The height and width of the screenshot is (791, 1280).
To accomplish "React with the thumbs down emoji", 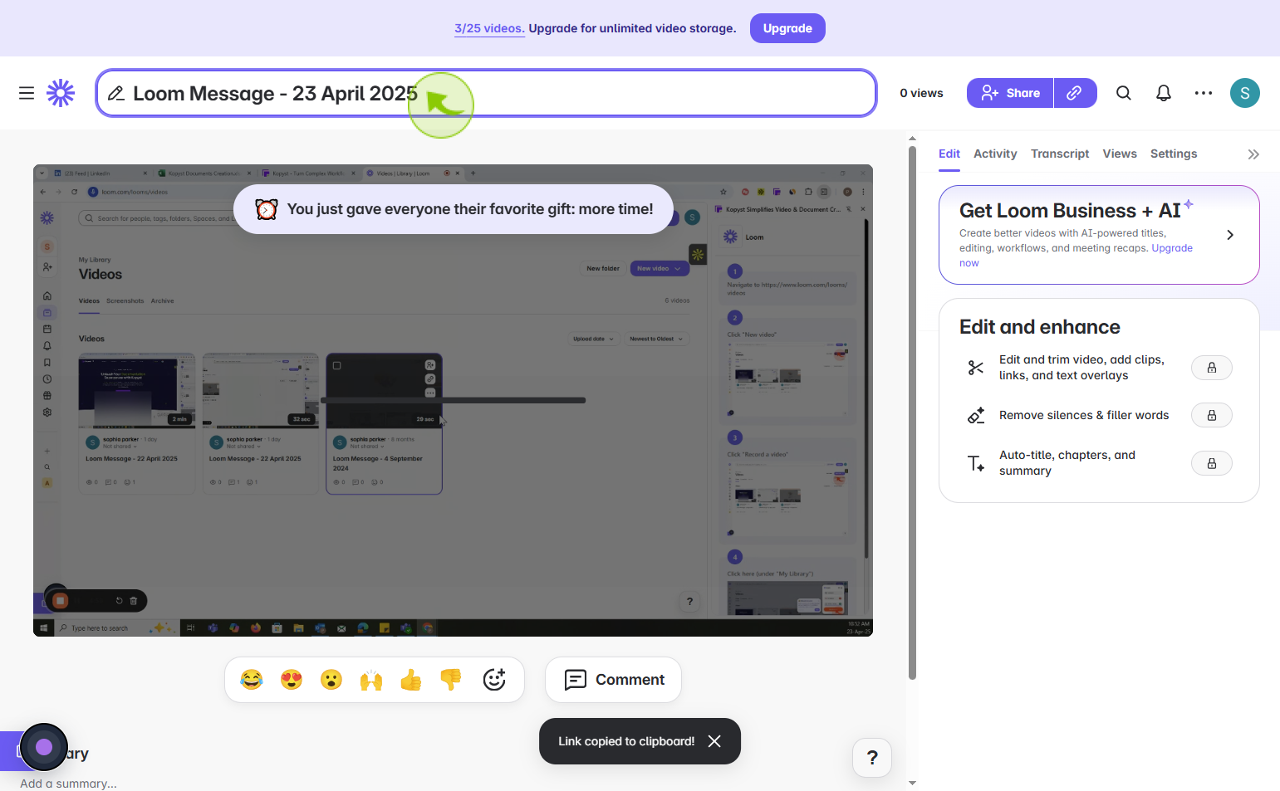I will (451, 680).
